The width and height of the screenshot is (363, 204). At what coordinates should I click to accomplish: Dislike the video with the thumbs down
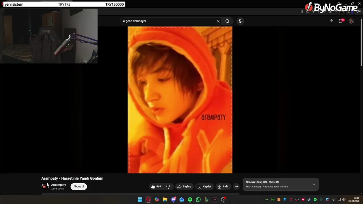(168, 186)
